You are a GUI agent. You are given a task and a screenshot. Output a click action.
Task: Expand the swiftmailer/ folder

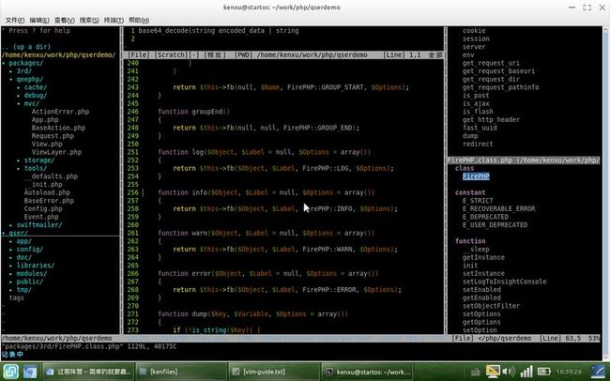pyautogui.click(x=38, y=225)
